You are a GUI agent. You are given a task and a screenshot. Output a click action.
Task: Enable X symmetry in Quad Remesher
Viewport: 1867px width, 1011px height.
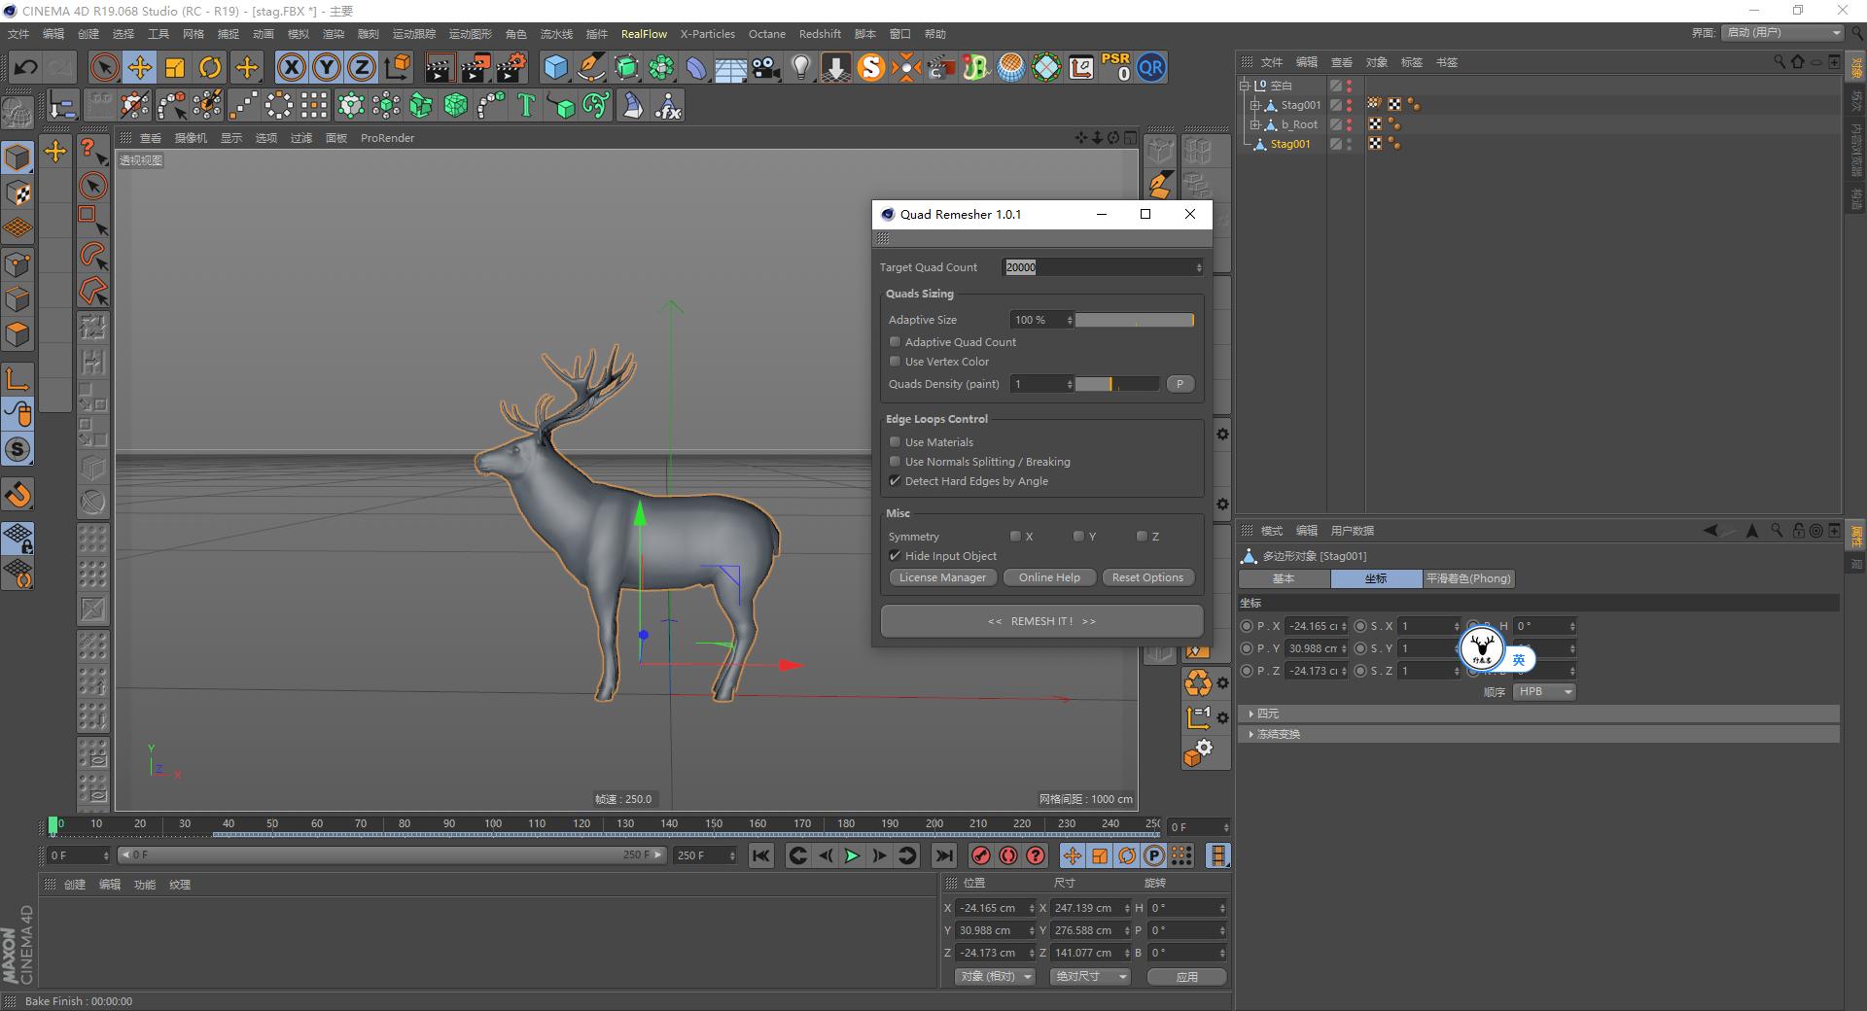pyautogui.click(x=1015, y=536)
